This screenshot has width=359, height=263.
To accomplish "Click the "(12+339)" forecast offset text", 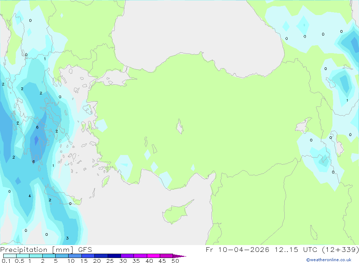I will click(x=340, y=249).
